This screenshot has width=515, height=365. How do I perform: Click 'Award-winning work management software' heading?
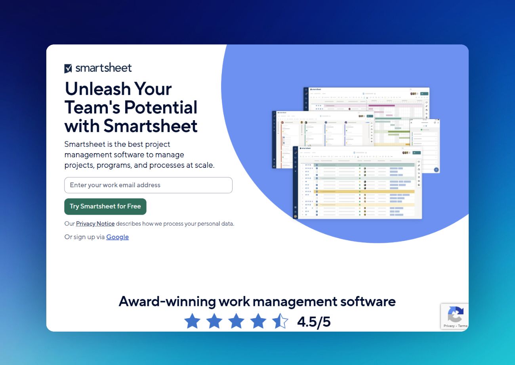click(257, 302)
